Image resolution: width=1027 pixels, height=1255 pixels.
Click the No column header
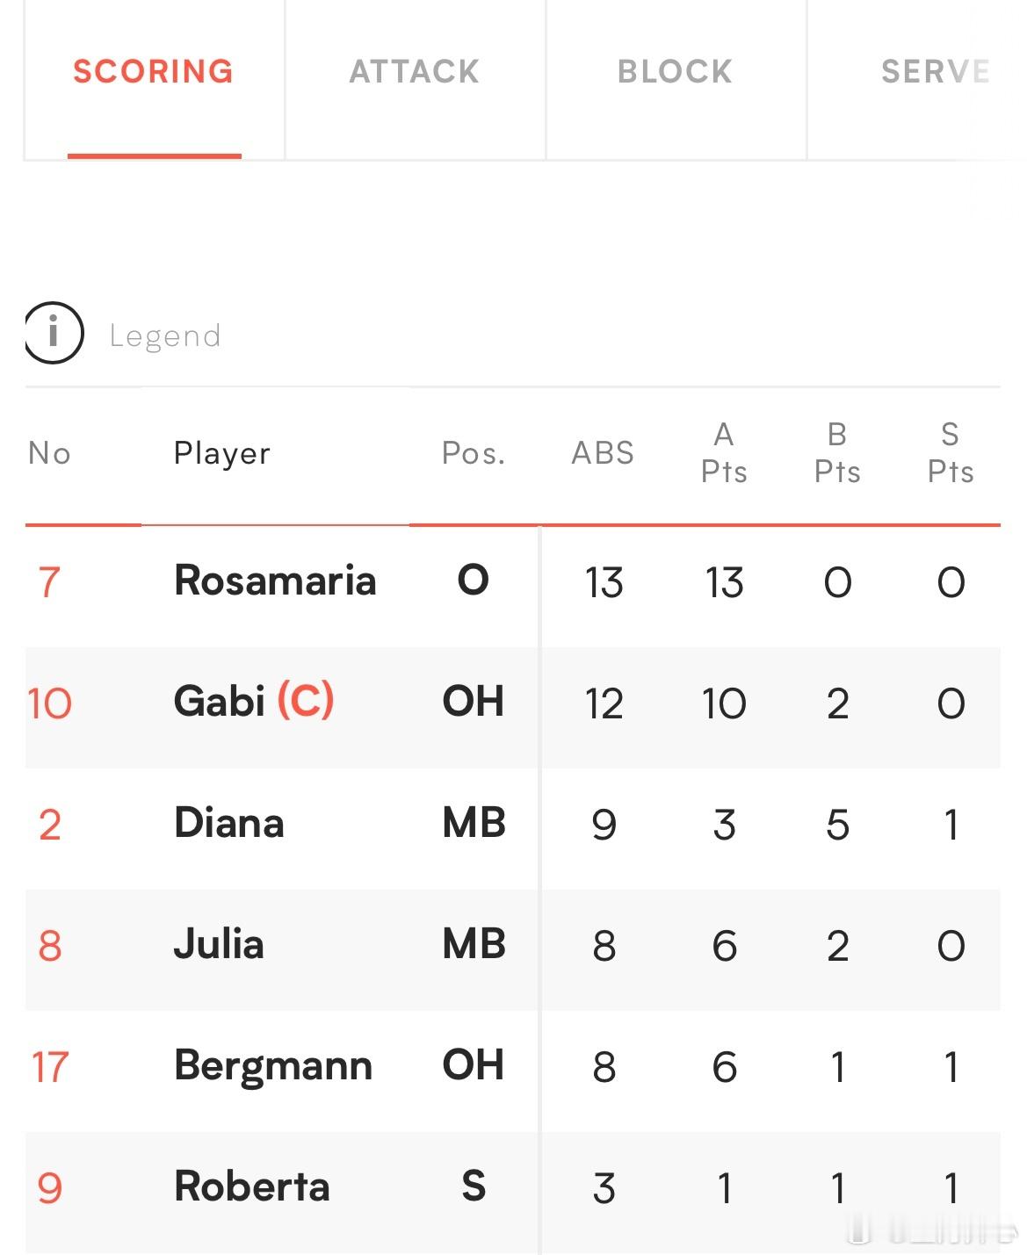pyautogui.click(x=49, y=453)
